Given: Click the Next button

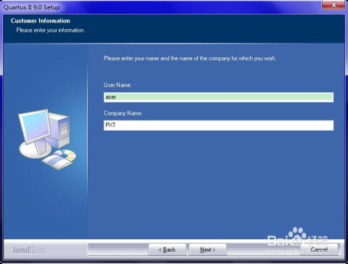Looking at the screenshot, I should 207,249.
